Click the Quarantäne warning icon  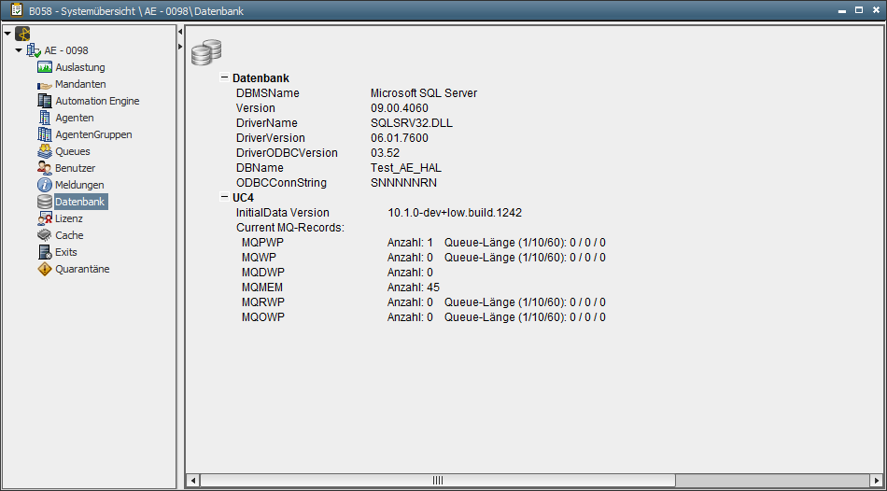click(x=45, y=269)
